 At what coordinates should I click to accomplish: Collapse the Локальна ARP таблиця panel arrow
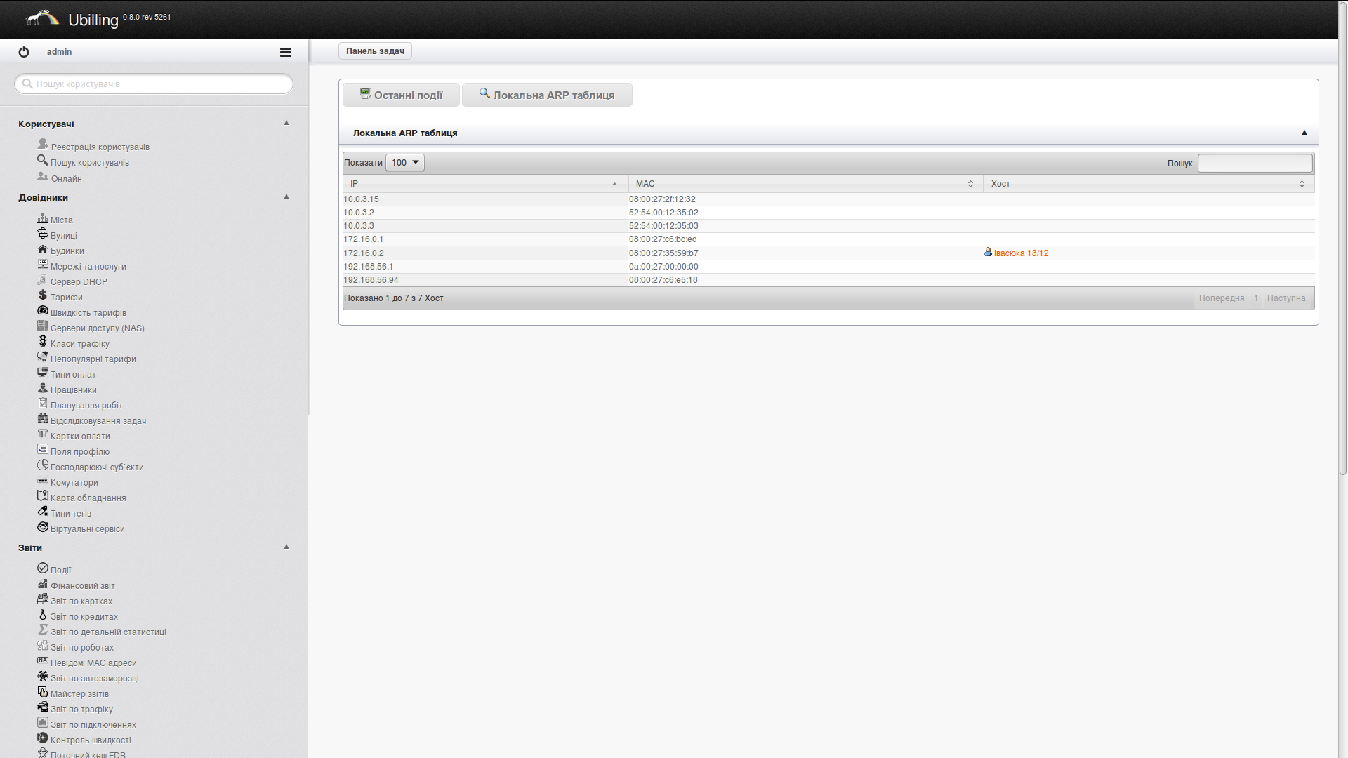coord(1304,133)
